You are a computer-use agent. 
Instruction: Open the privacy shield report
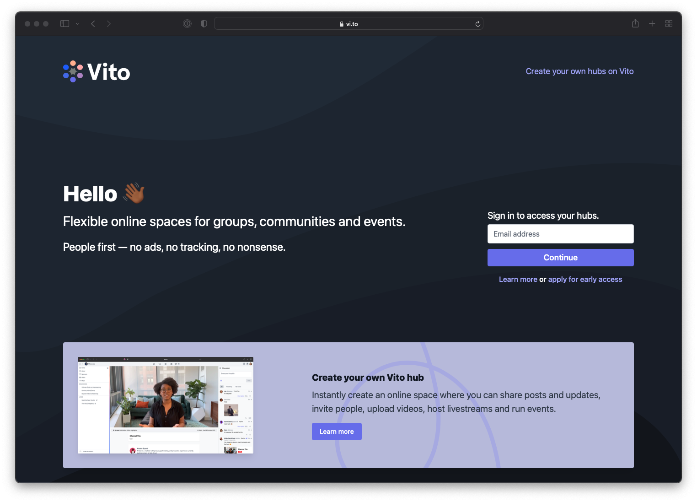(x=204, y=23)
